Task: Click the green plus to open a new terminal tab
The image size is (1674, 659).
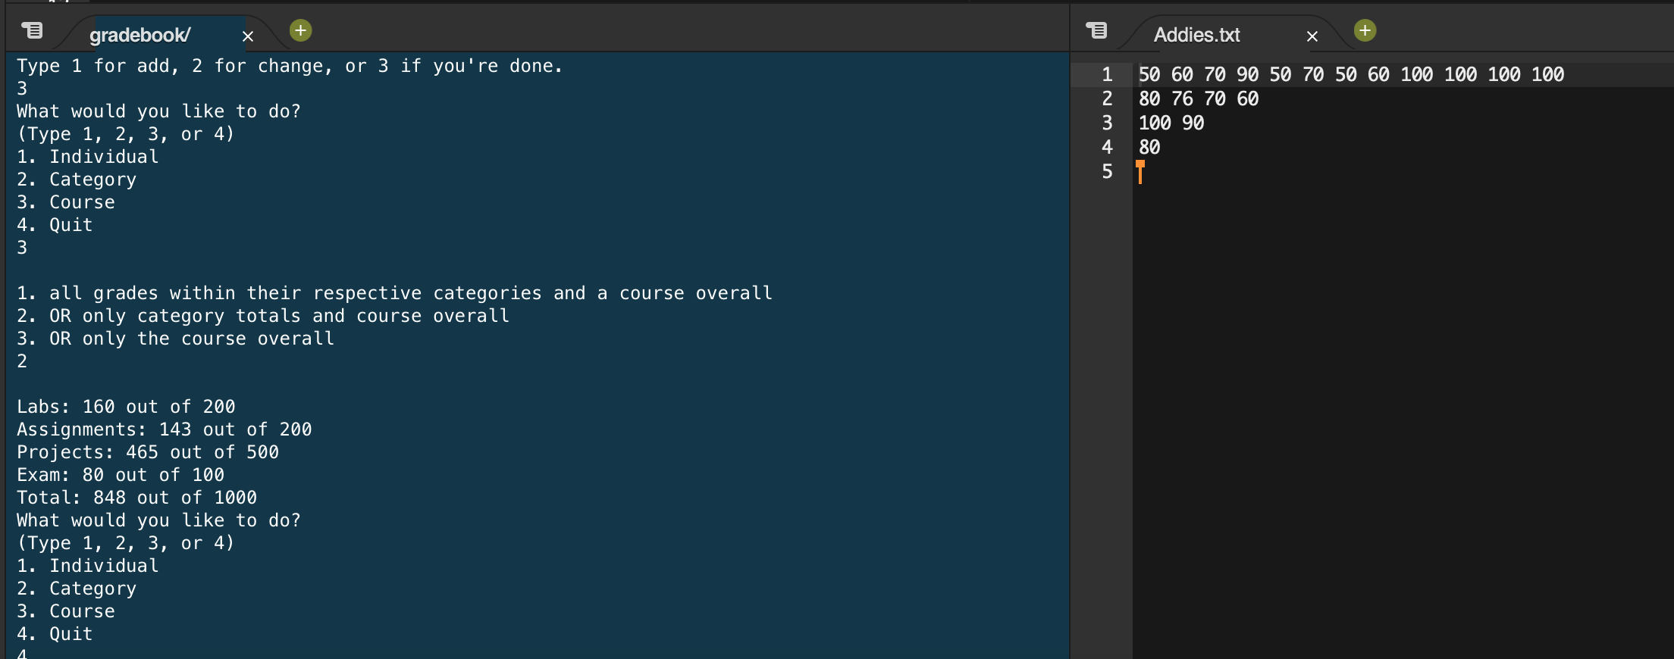Action: [x=300, y=30]
